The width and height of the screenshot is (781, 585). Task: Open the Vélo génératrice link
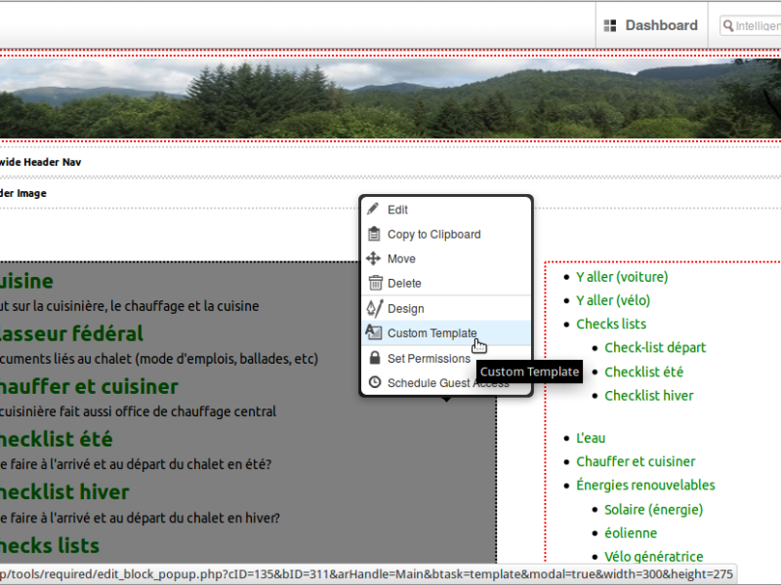[654, 557]
